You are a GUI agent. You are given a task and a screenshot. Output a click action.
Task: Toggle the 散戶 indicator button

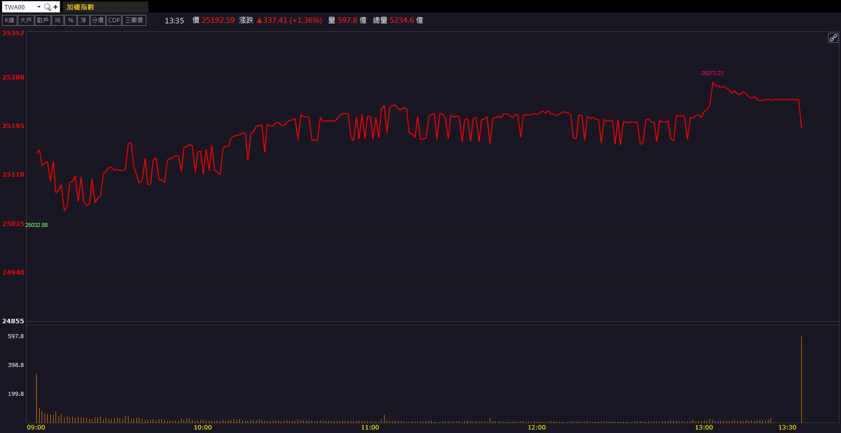[x=43, y=20]
